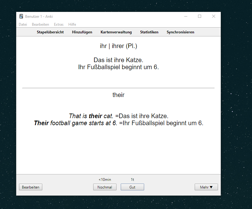
Task: Show Statistiken
Action: click(x=149, y=32)
